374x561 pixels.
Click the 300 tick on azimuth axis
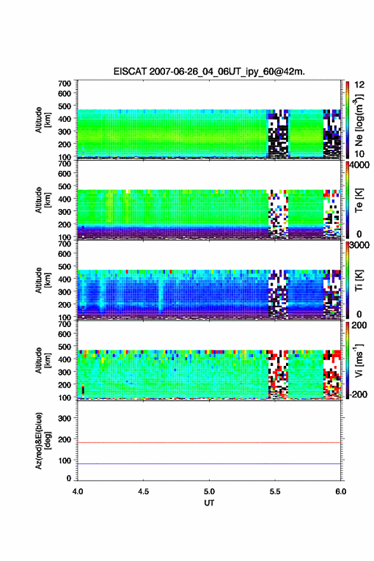pyautogui.click(x=64, y=418)
